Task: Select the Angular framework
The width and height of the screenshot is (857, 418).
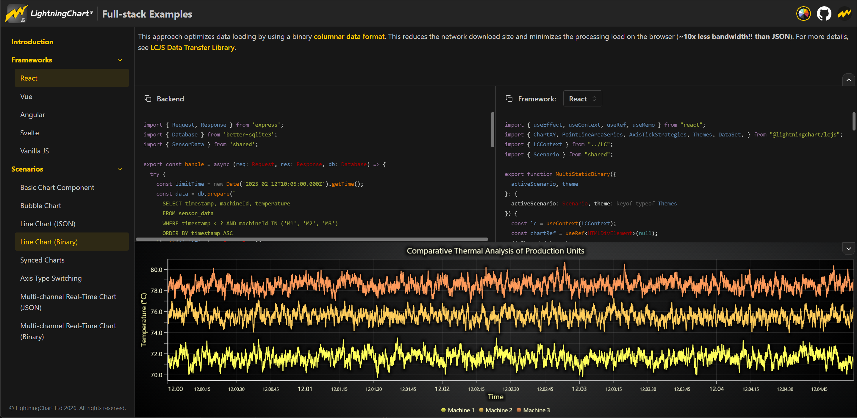Action: [71, 115]
